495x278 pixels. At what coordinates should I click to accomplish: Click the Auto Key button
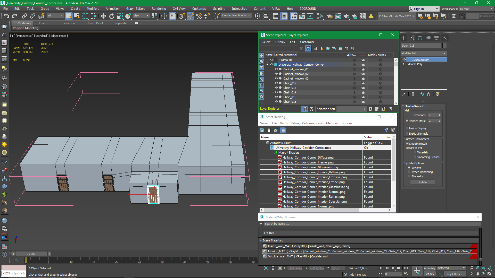tap(430, 268)
